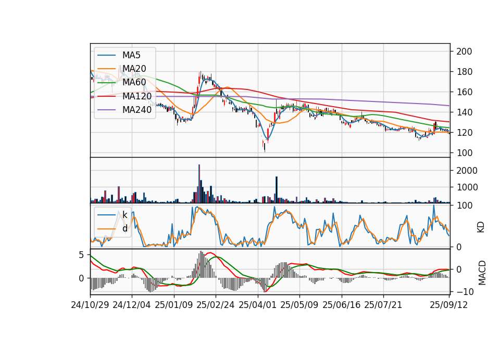Click the MA20 legend label
The width and height of the screenshot is (500, 359).
pyautogui.click(x=134, y=69)
